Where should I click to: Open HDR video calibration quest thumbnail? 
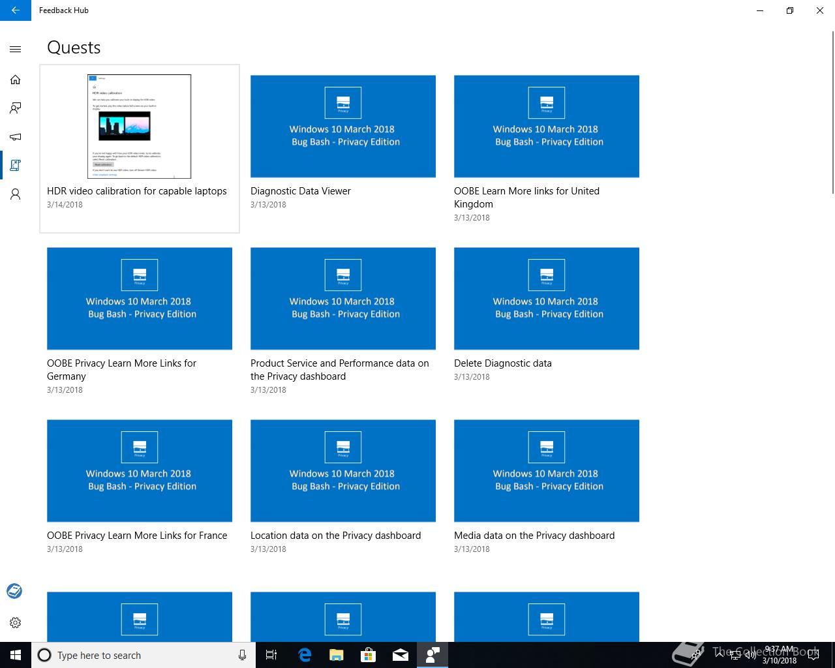pos(140,126)
